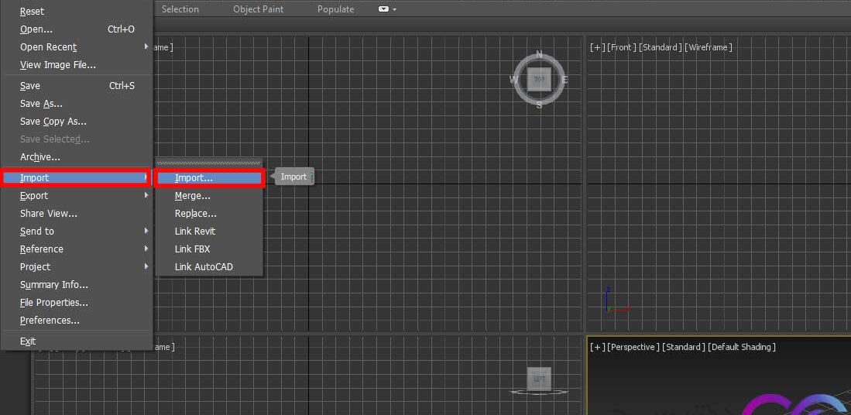Click the [Front] viewport view label

coord(622,48)
